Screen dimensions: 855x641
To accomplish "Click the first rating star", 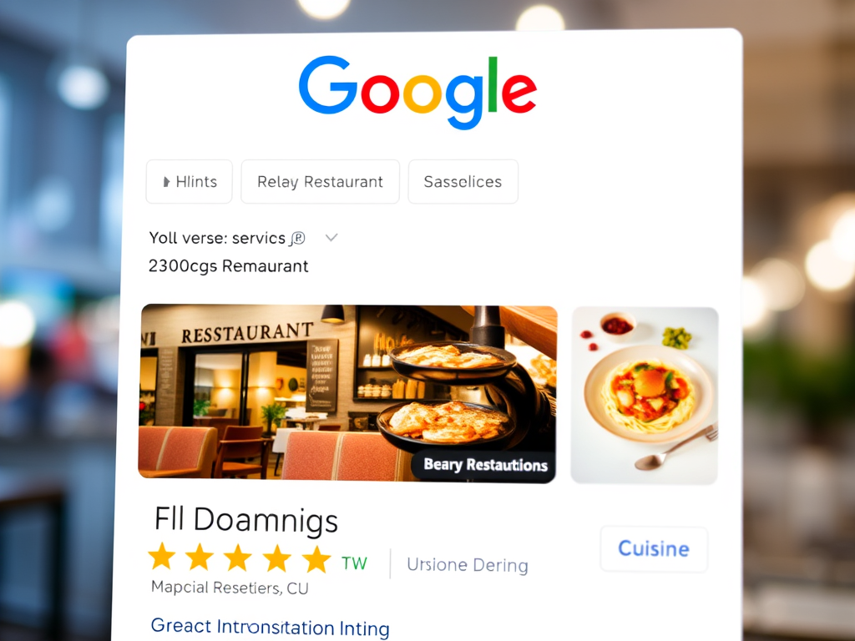I will point(162,557).
